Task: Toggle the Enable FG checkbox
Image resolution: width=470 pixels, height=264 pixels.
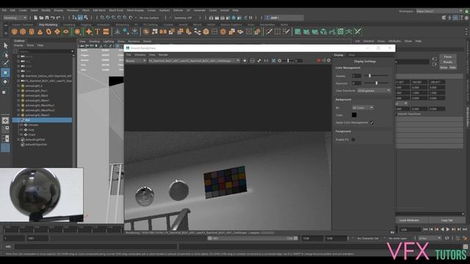Action: [x=353, y=139]
